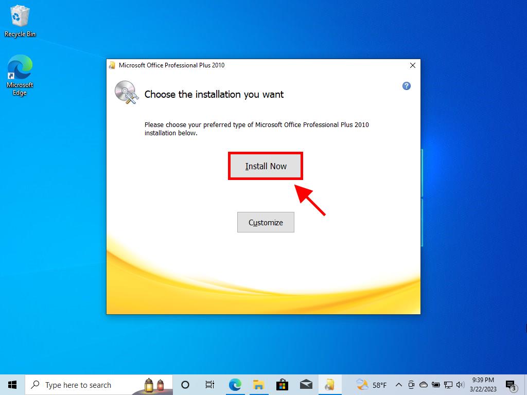
Task: Open the network status tray icon
Action: [448, 385]
